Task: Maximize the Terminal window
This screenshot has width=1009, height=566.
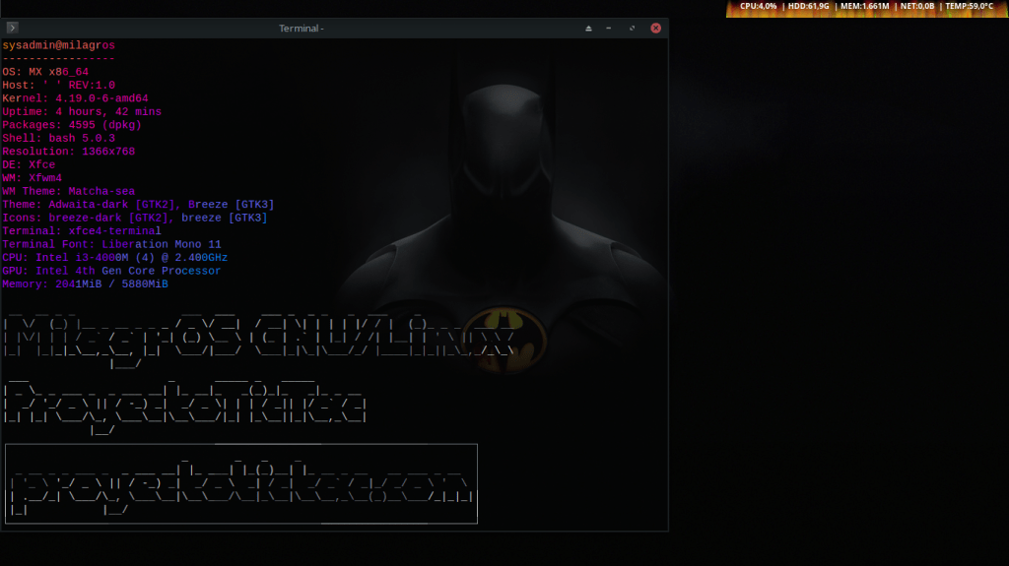Action: (633, 29)
